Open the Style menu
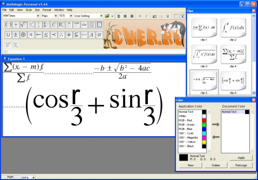 (x=29, y=10)
